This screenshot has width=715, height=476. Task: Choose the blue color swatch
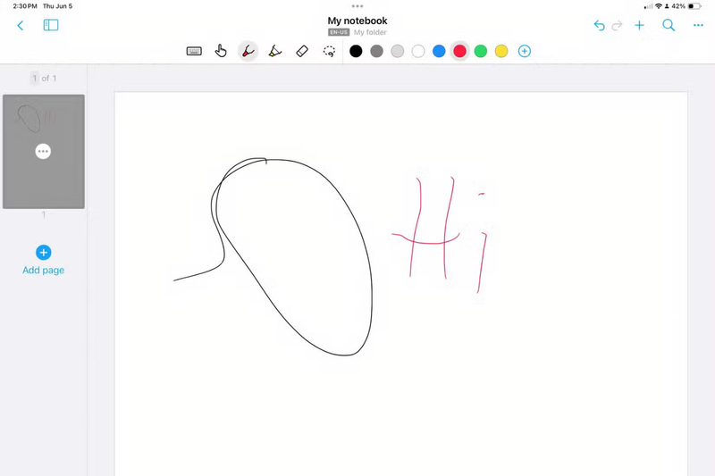point(439,51)
